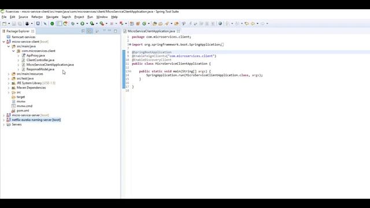Open the Refactor menu
This screenshot has width=370, height=208.
[37, 17]
